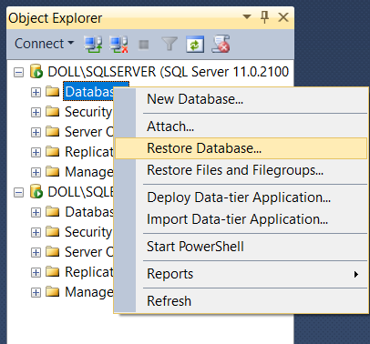Expand Replication under first server
The image size is (370, 344).
[x=36, y=152]
